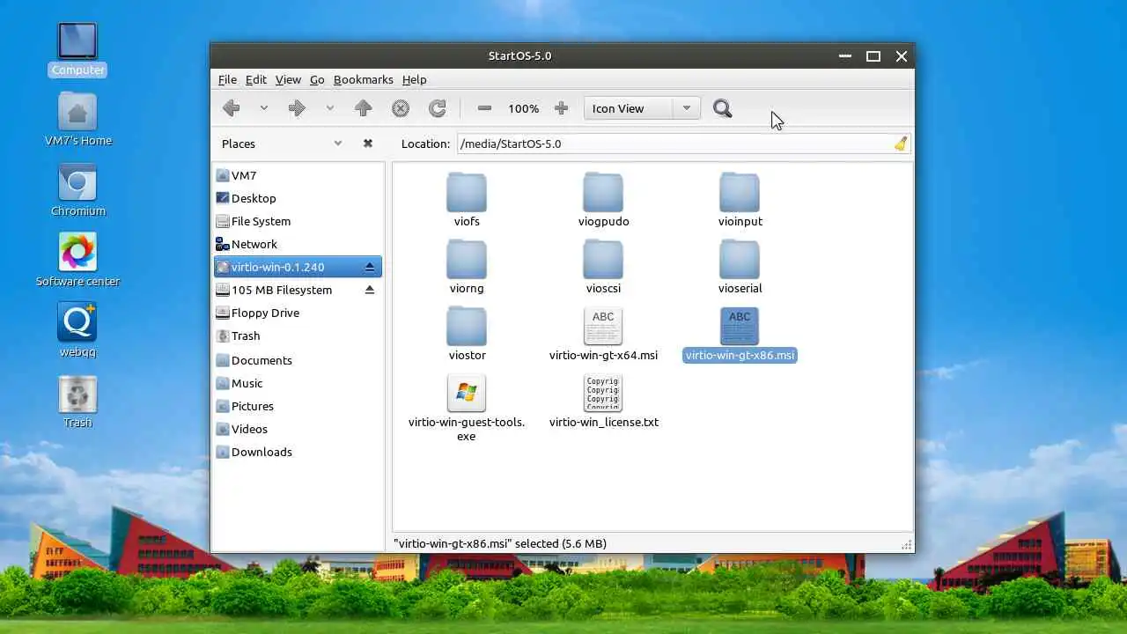
Task: Open the Edit menu
Action: pyautogui.click(x=256, y=79)
